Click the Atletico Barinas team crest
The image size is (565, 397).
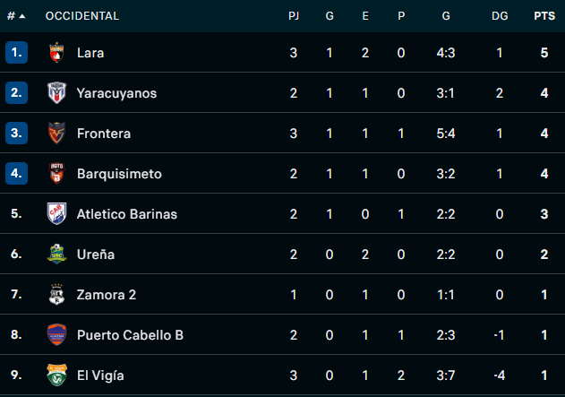click(56, 214)
